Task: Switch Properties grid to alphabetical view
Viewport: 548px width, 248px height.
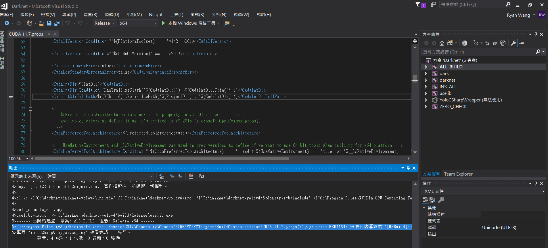Action: pyautogui.click(x=433, y=200)
